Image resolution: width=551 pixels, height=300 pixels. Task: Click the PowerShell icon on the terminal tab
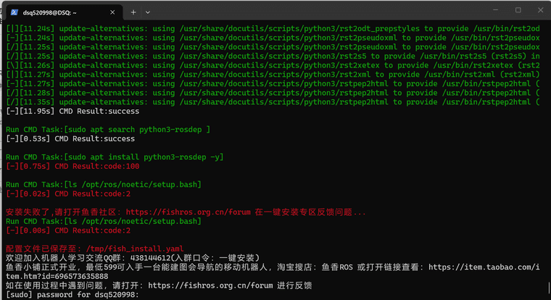point(14,12)
